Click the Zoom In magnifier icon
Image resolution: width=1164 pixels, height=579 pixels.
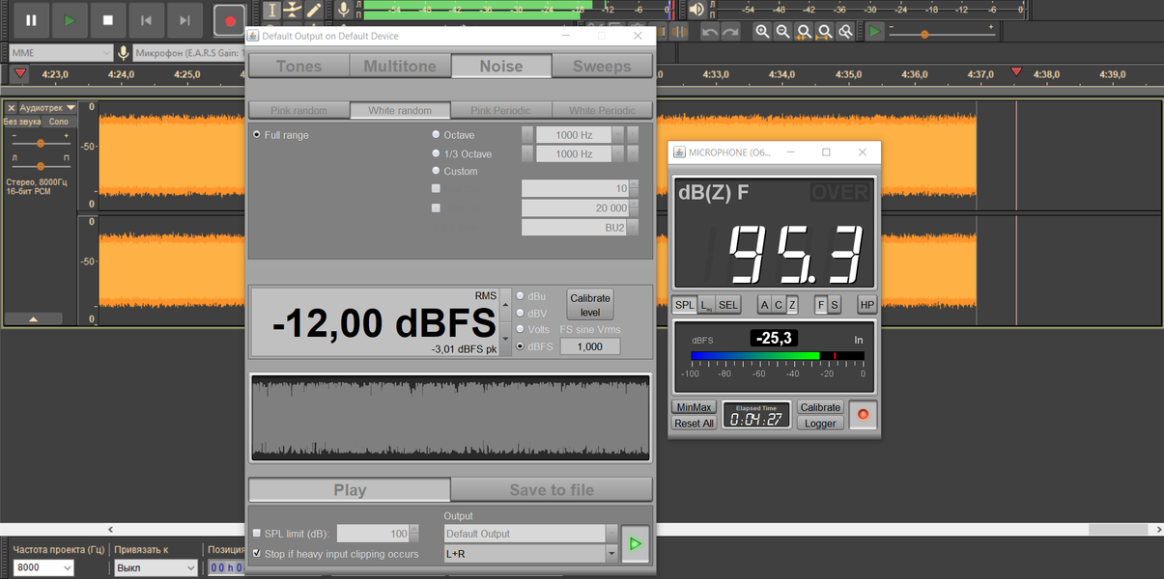pos(762,32)
